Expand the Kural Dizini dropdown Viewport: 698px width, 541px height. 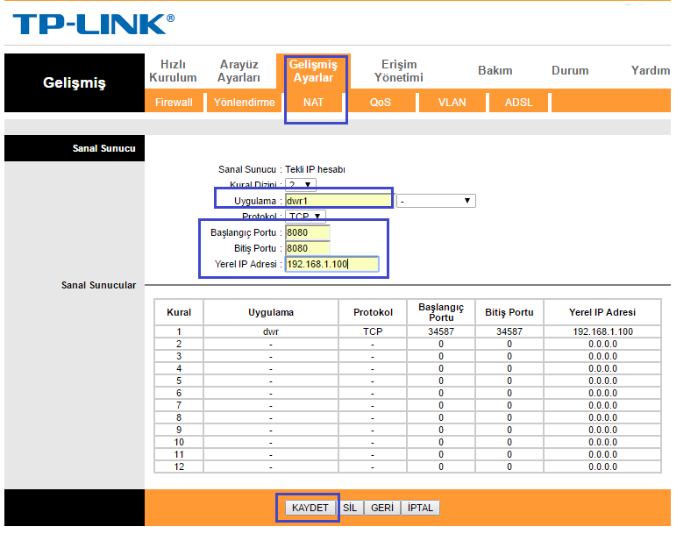(301, 185)
